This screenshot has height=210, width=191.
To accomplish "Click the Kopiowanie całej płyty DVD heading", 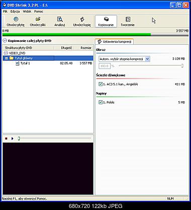I will pyautogui.click(x=30, y=41).
